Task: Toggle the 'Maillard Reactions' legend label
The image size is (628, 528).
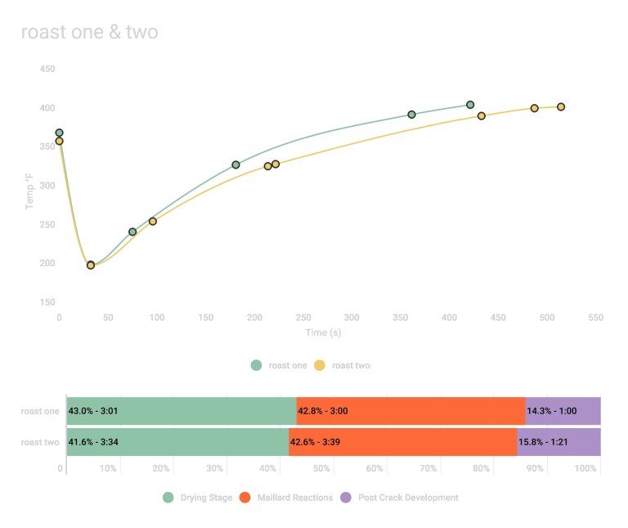Action: point(295,498)
